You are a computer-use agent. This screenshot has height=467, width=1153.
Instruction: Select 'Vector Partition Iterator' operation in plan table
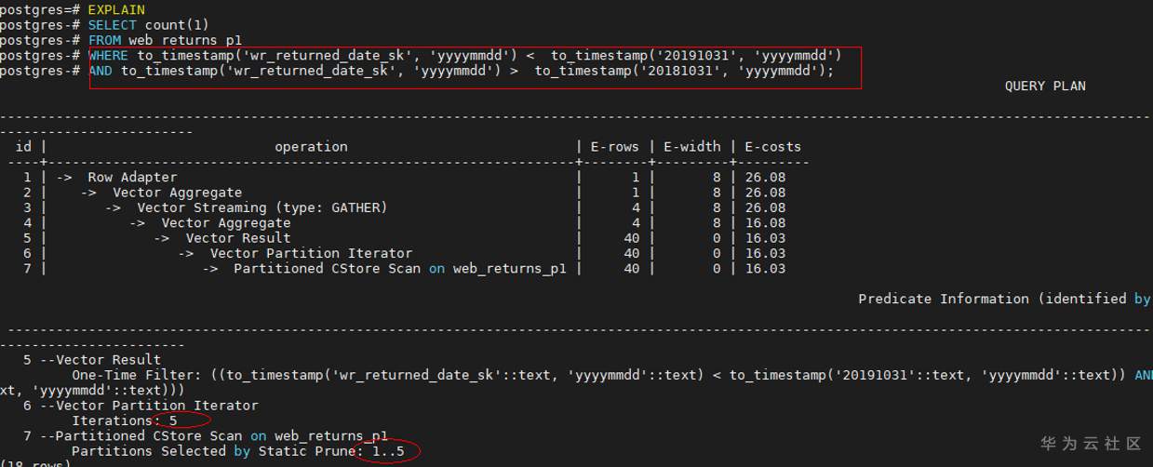point(311,253)
